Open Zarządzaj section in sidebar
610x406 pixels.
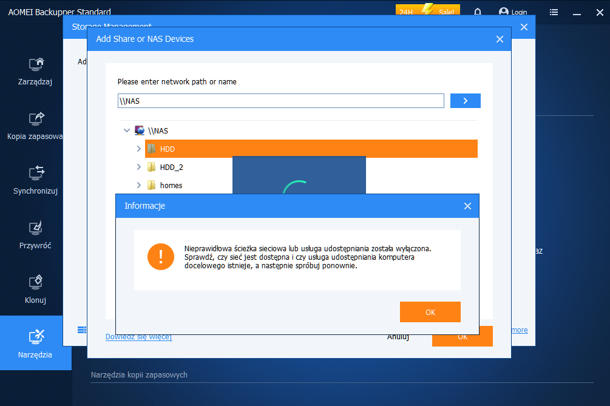[x=35, y=72]
